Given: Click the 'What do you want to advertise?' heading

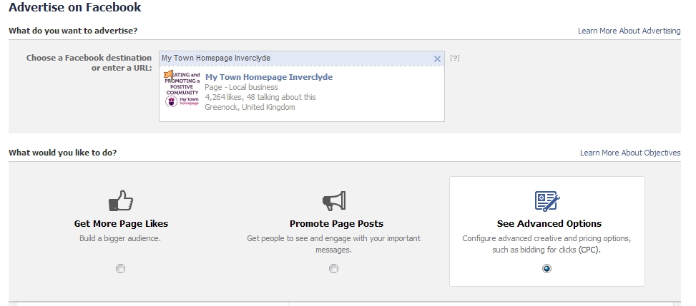Looking at the screenshot, I should coord(73,31).
